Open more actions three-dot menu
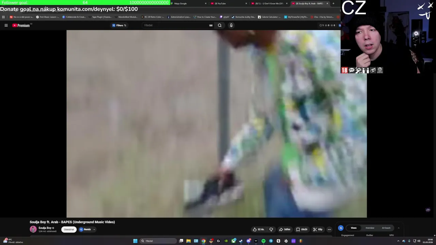436x245 pixels. coord(329,229)
